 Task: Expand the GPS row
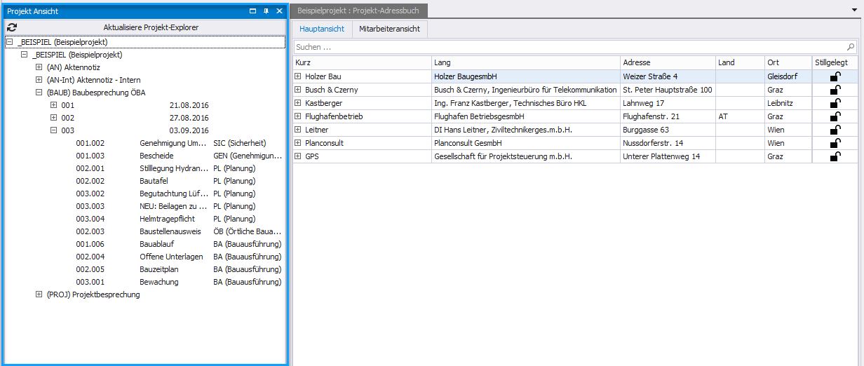point(298,156)
